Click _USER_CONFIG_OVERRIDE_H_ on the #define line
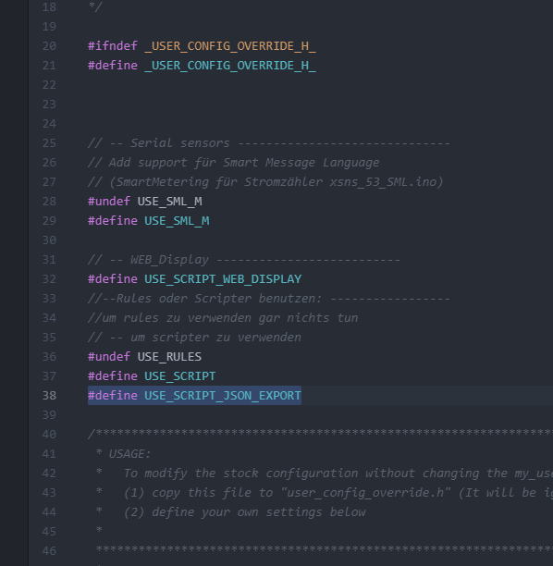The height and width of the screenshot is (566, 553). (230, 66)
